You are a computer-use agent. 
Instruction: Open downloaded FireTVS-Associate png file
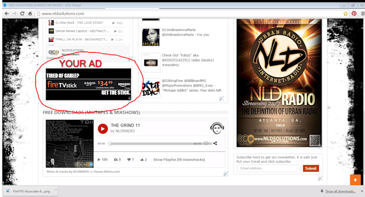[28, 191]
